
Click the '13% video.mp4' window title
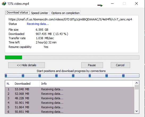(18, 4)
